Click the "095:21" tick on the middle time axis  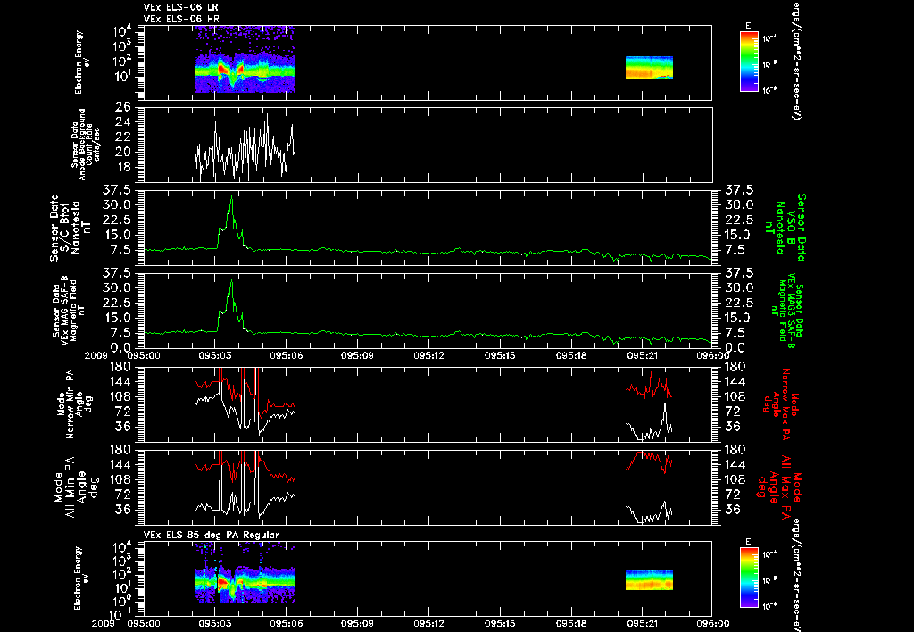pos(642,355)
